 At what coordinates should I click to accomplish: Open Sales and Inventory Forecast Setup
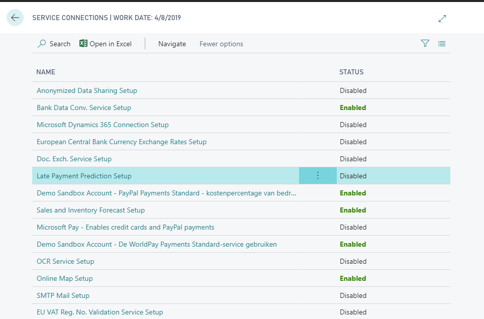[x=91, y=210]
